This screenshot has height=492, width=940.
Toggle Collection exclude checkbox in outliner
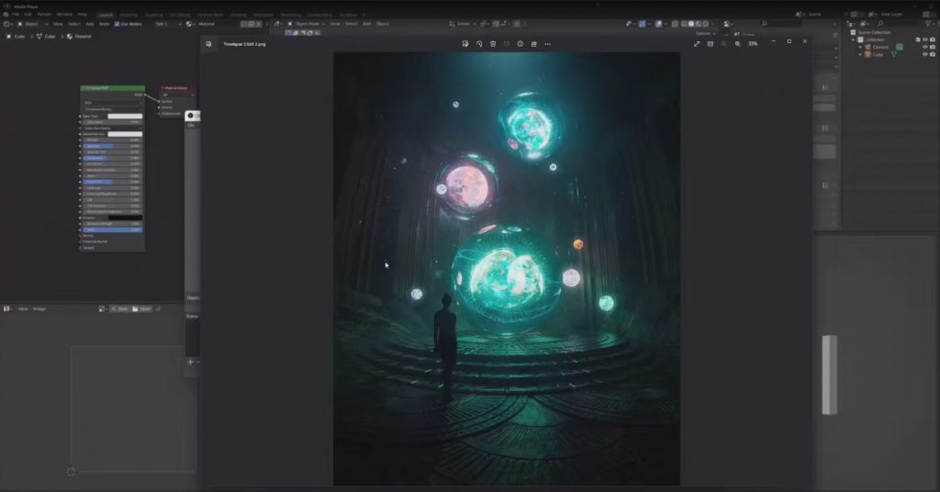(918, 39)
